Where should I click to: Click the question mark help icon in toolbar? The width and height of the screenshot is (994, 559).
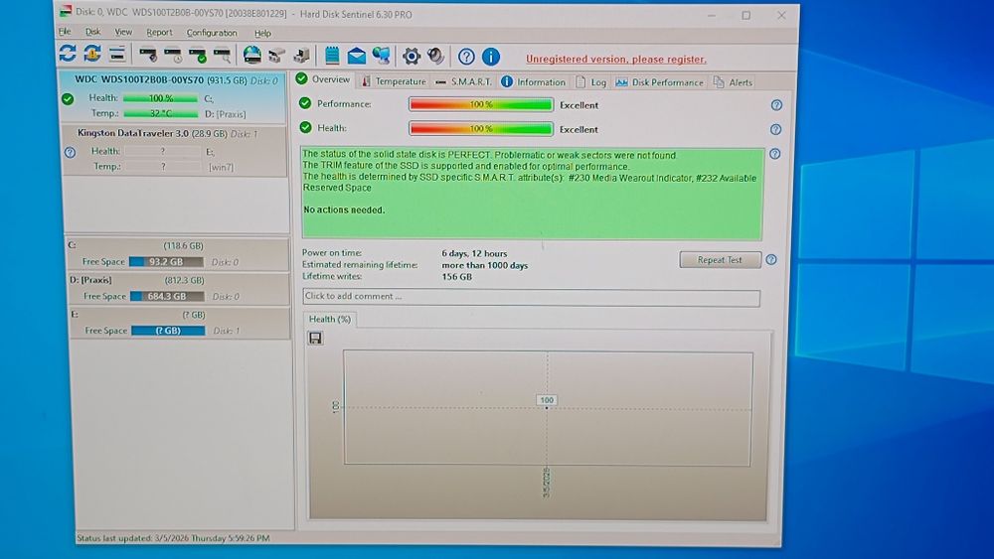point(466,57)
